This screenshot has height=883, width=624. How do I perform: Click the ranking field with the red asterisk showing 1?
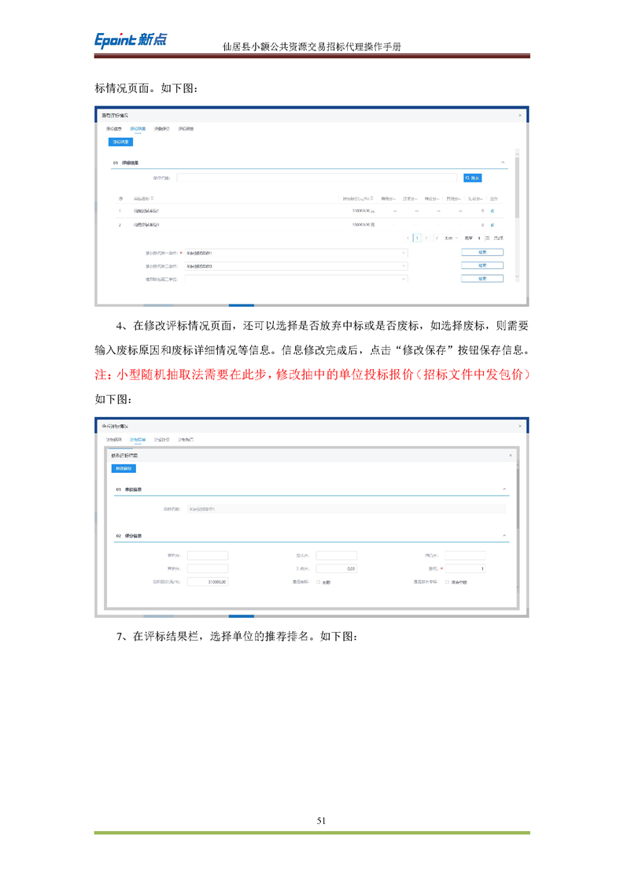(x=465, y=569)
